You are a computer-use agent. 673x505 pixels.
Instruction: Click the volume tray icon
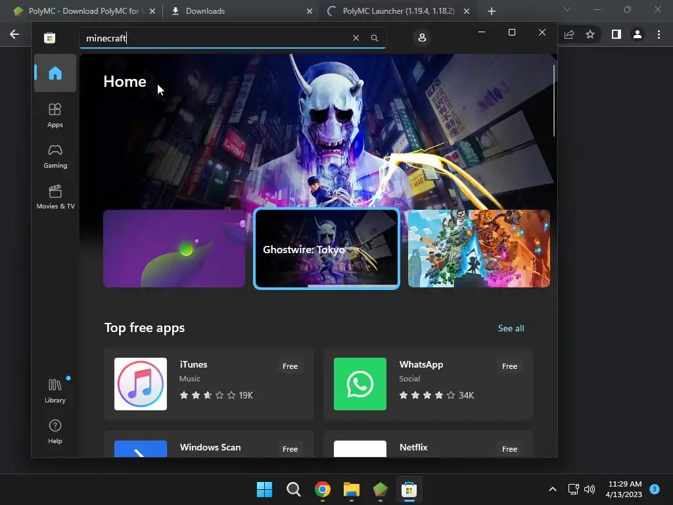(x=590, y=489)
